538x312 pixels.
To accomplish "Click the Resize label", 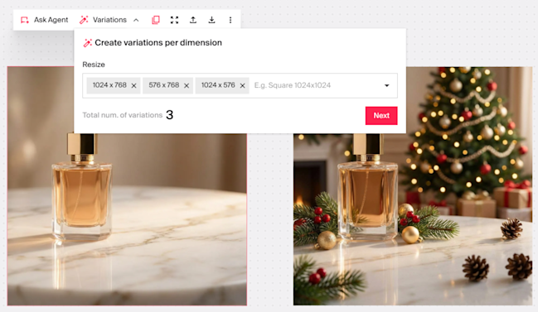I will 94,65.
